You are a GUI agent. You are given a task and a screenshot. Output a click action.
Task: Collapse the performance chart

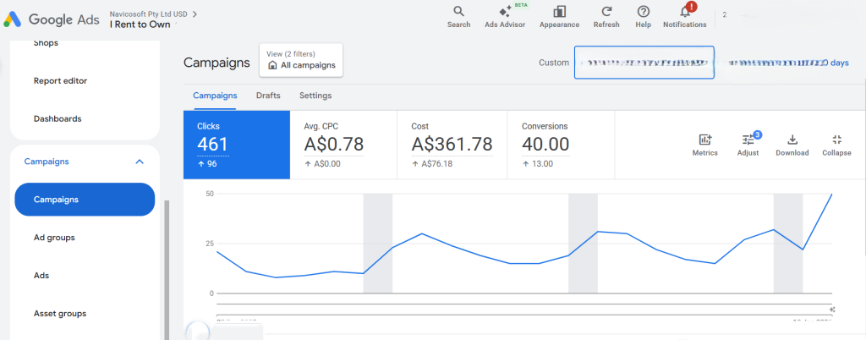(x=836, y=140)
